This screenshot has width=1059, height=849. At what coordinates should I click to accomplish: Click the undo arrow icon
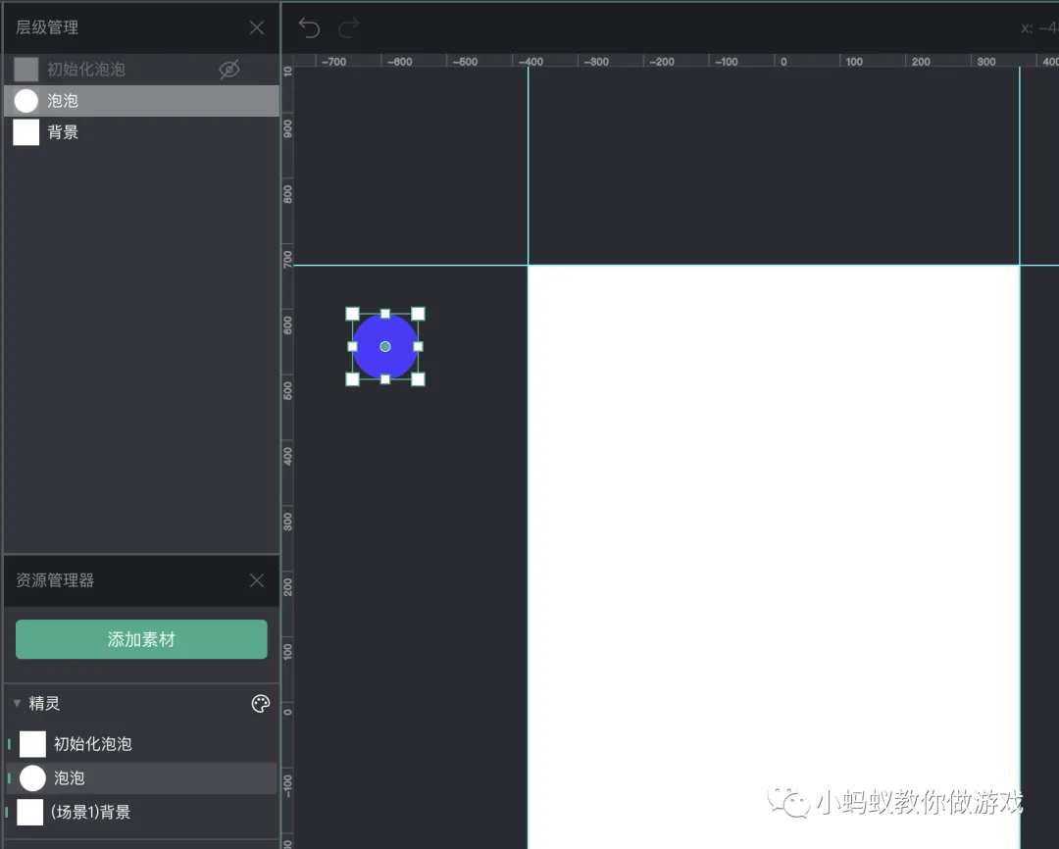click(x=309, y=27)
